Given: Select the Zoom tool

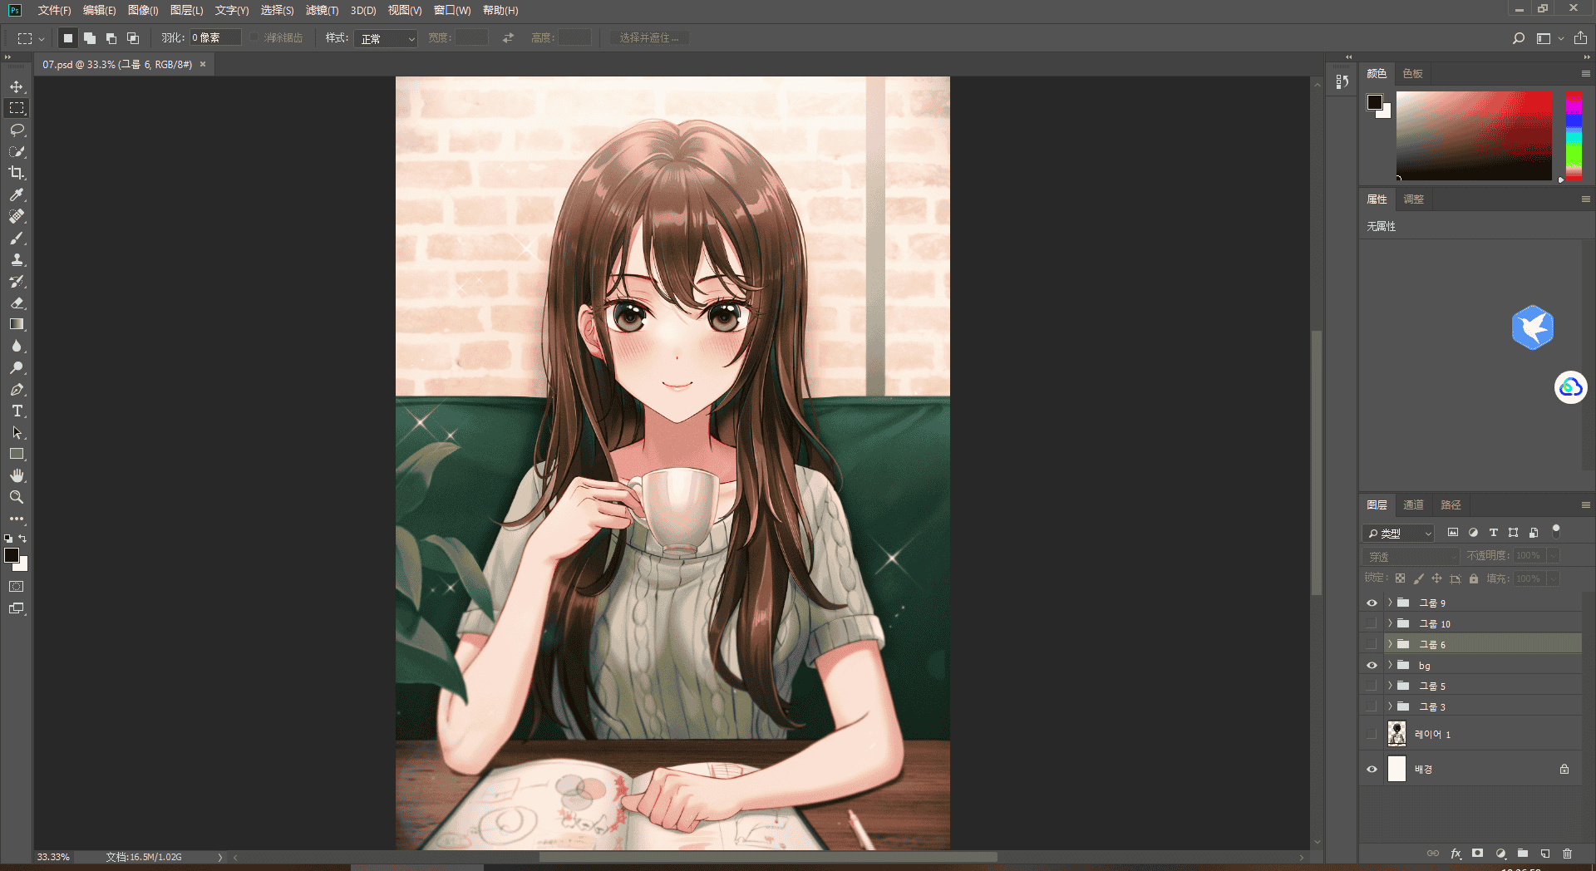Looking at the screenshot, I should click(17, 497).
